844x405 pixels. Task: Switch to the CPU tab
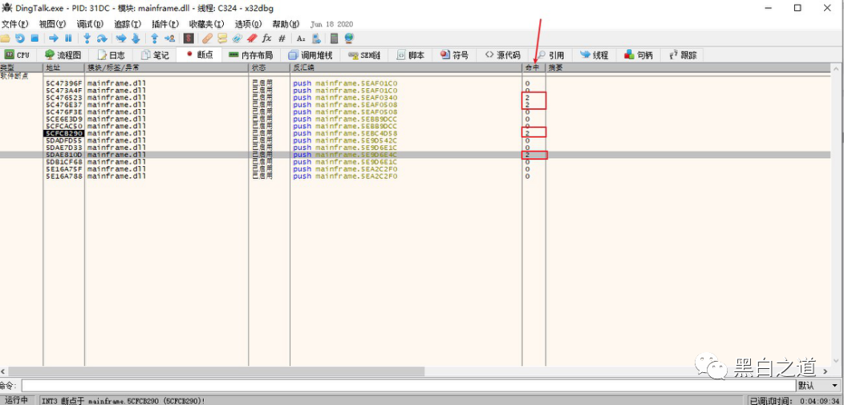tap(17, 55)
